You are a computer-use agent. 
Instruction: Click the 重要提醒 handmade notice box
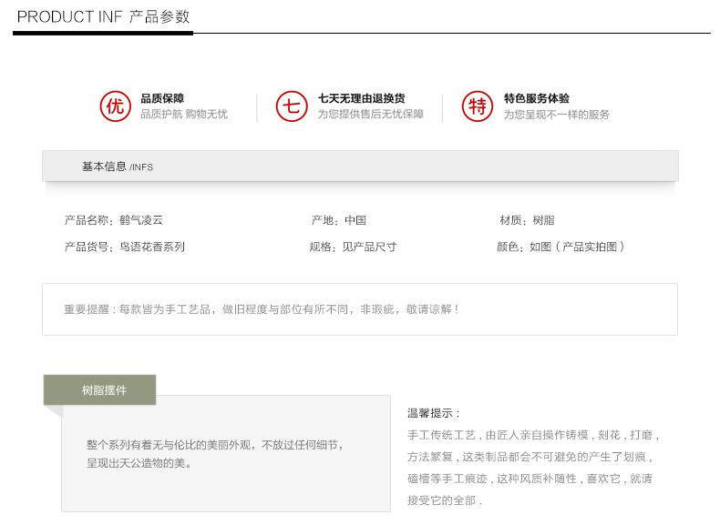[359, 309]
